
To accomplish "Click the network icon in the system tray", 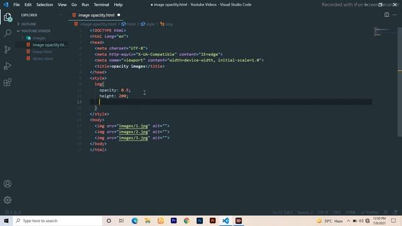I will coord(367,221).
